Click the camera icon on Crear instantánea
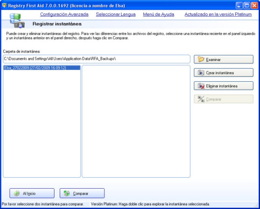The image size is (260, 209). click(x=201, y=73)
